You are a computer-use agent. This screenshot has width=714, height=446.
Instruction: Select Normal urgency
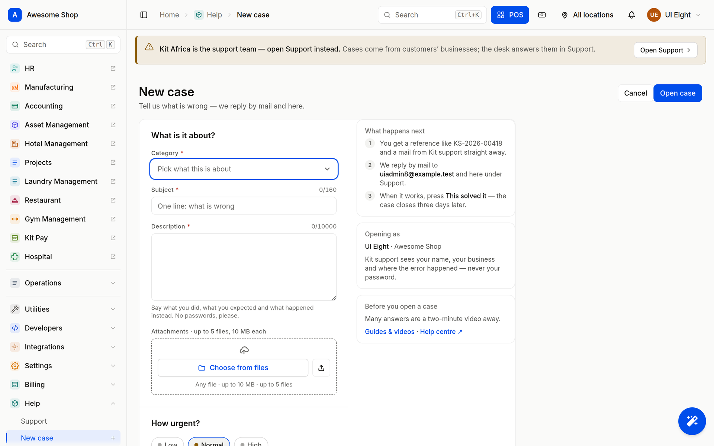tap(209, 442)
